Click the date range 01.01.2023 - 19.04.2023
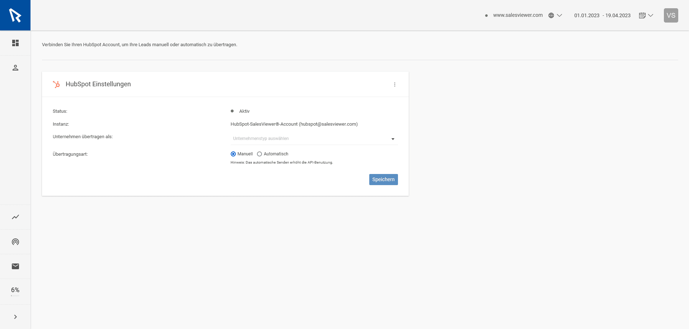This screenshot has width=689, height=329. 602,15
